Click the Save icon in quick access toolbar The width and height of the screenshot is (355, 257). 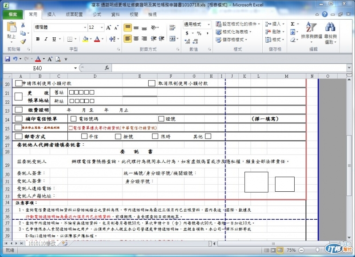[8, 59]
